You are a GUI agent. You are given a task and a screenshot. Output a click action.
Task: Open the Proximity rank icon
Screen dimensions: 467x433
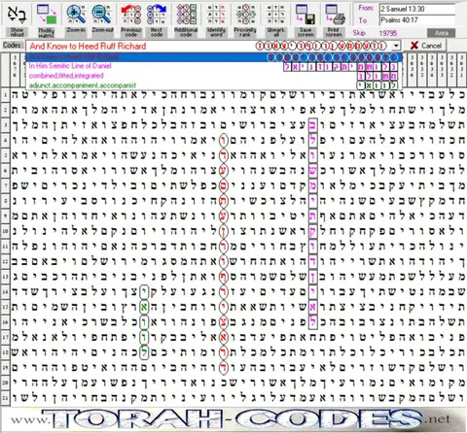point(245,14)
